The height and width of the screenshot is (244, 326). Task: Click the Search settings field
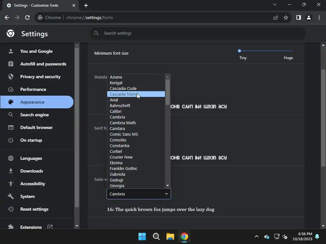point(197,33)
